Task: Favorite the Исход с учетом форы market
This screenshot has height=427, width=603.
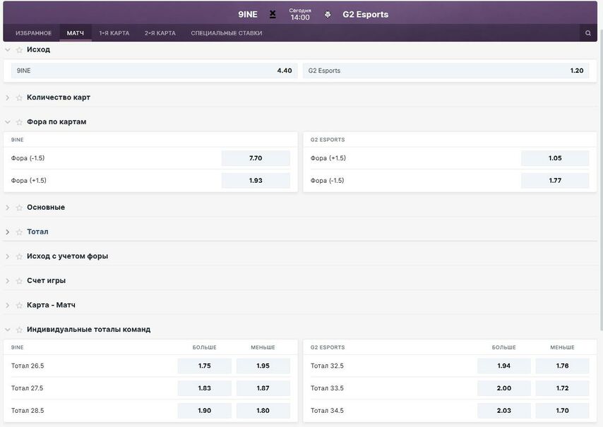Action: pyautogui.click(x=19, y=256)
